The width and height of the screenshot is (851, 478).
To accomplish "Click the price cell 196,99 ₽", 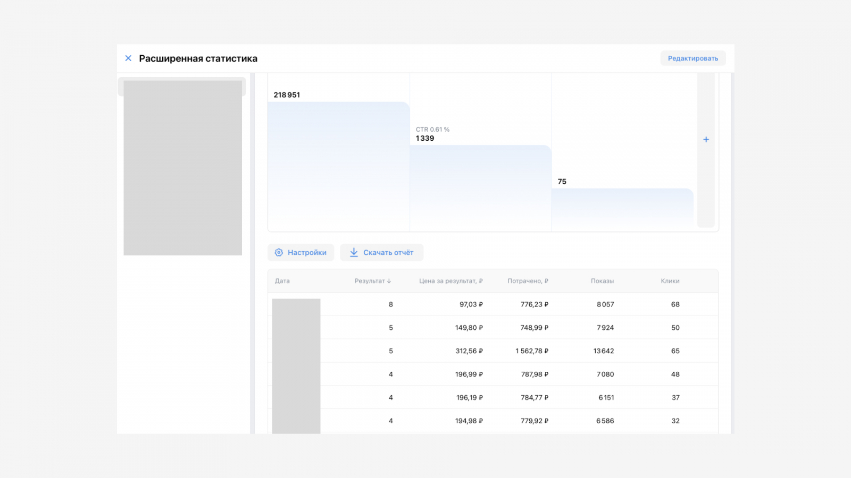I will tap(469, 374).
